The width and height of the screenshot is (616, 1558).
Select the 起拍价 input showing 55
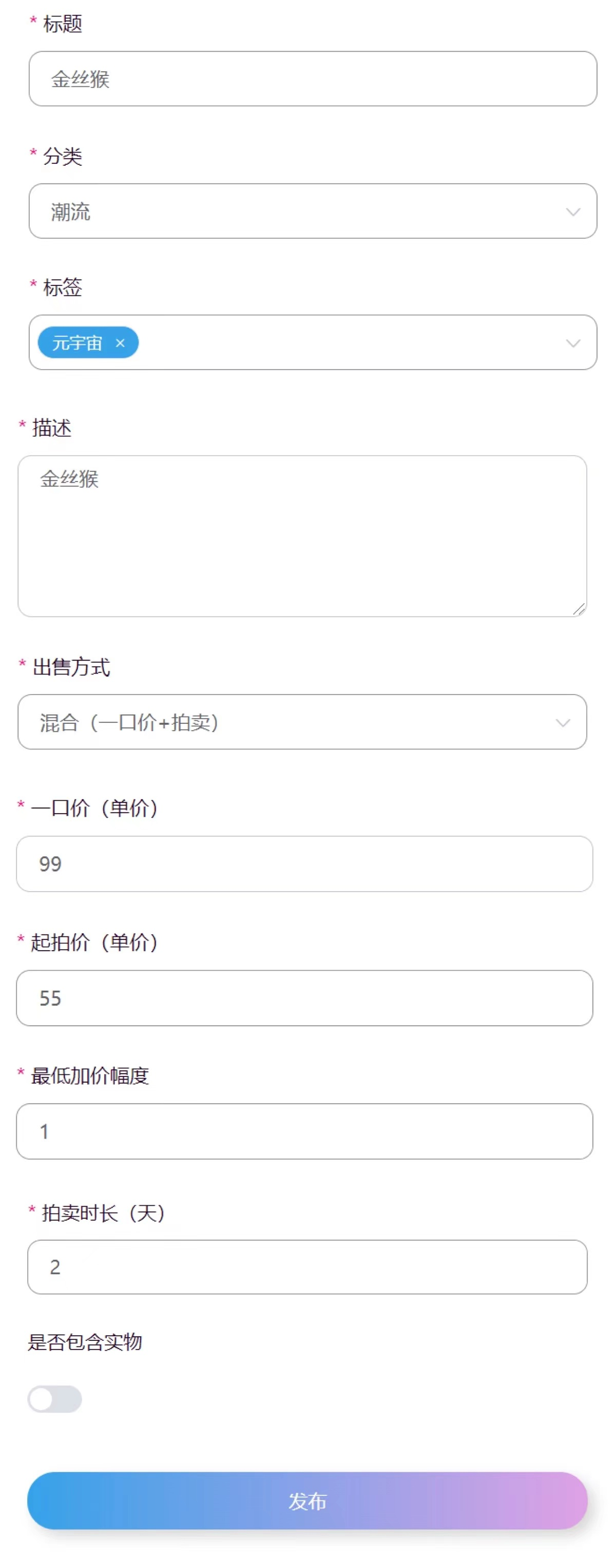point(304,998)
